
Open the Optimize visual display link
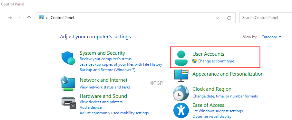[212, 117]
